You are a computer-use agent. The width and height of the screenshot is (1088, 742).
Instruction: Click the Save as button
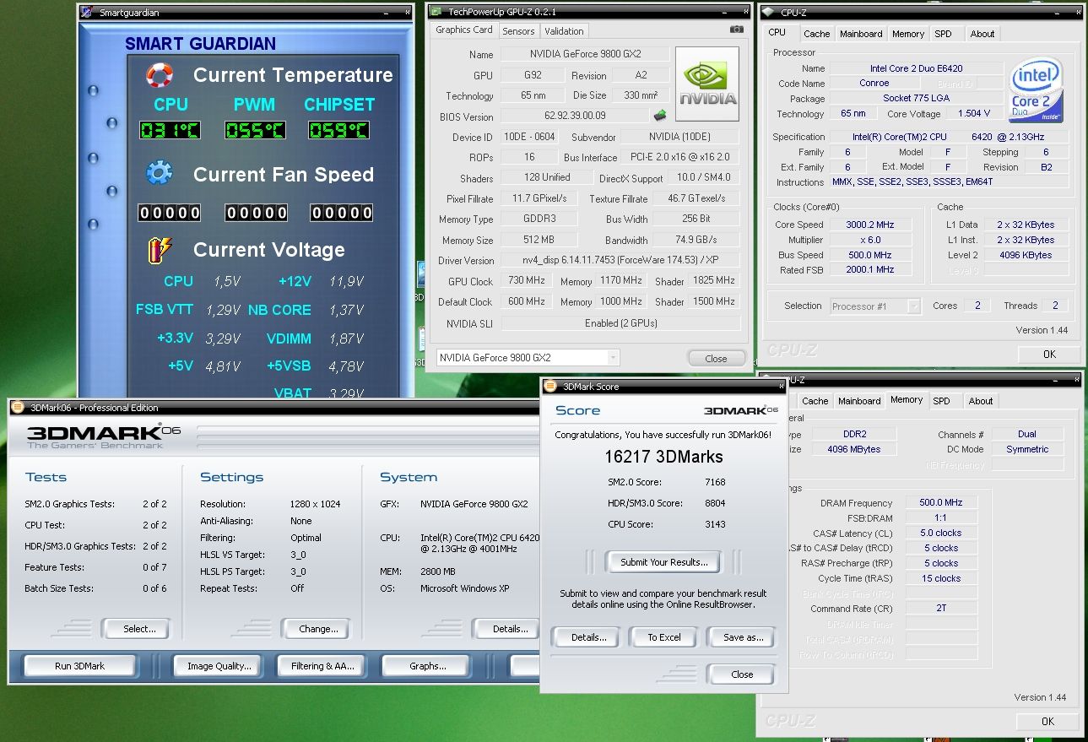coord(743,637)
